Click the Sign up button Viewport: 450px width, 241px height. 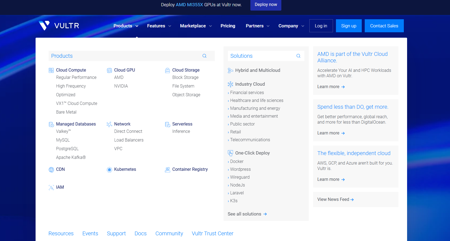[x=349, y=26]
